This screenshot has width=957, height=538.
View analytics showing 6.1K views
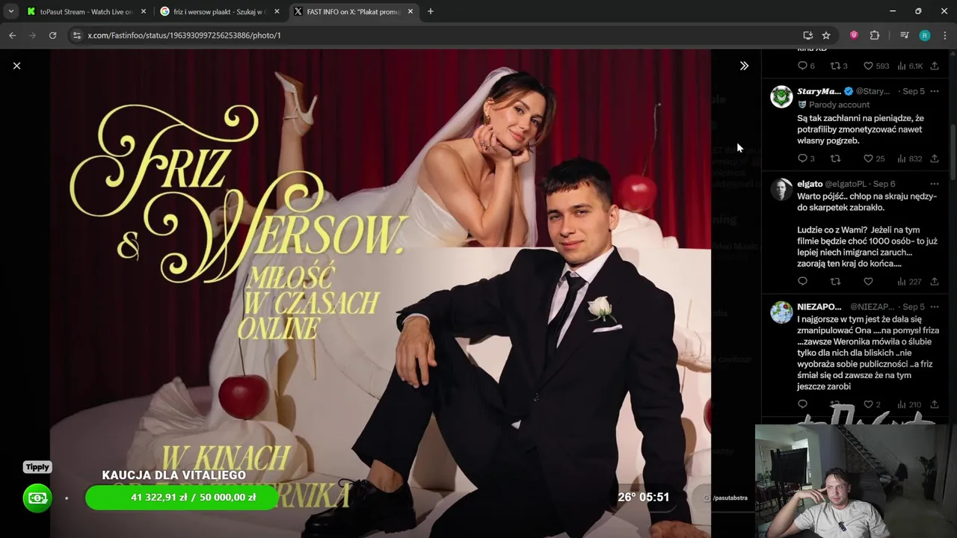[x=910, y=66]
